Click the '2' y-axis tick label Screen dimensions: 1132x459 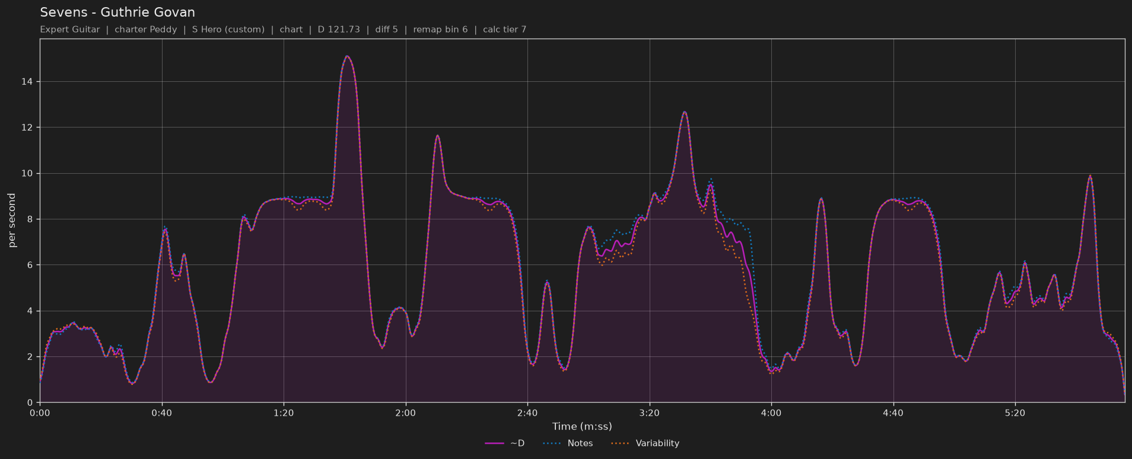click(31, 357)
